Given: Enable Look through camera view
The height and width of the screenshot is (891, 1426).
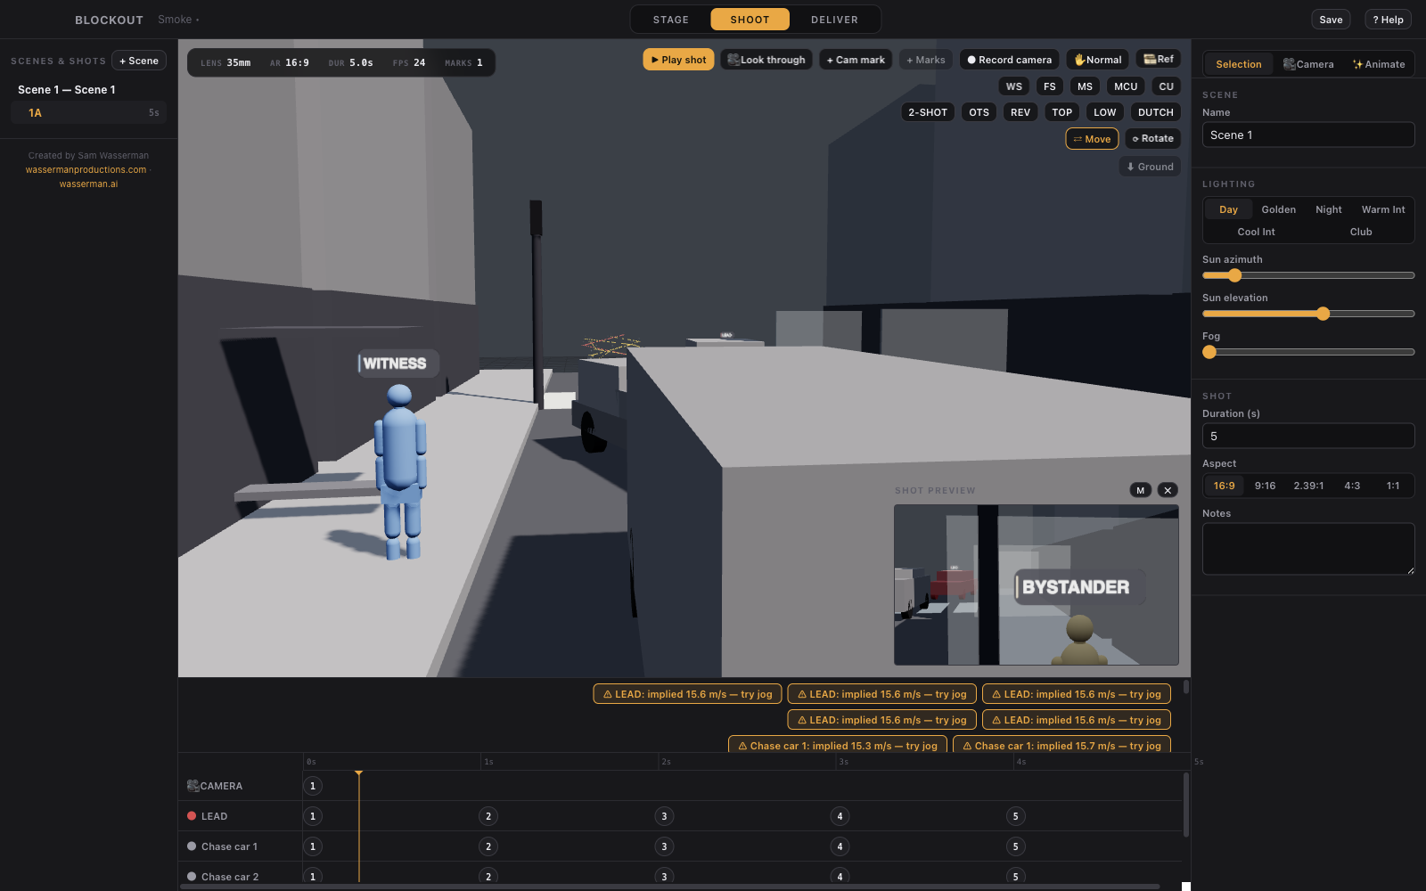Looking at the screenshot, I should click(x=766, y=60).
